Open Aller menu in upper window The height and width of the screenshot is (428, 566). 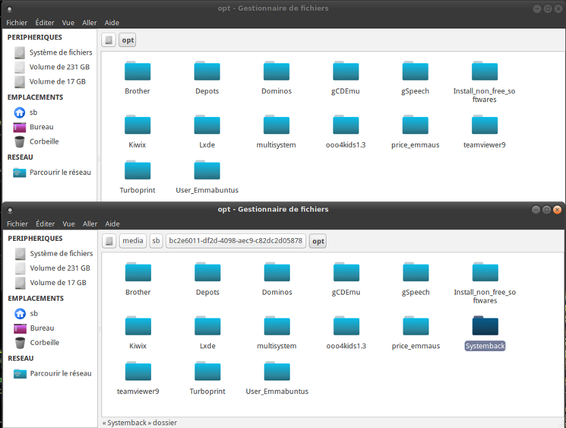(90, 22)
